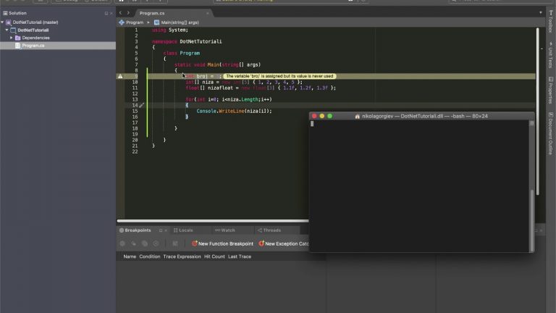Click the 'float[] nizafloat' declaration line

coord(261,88)
